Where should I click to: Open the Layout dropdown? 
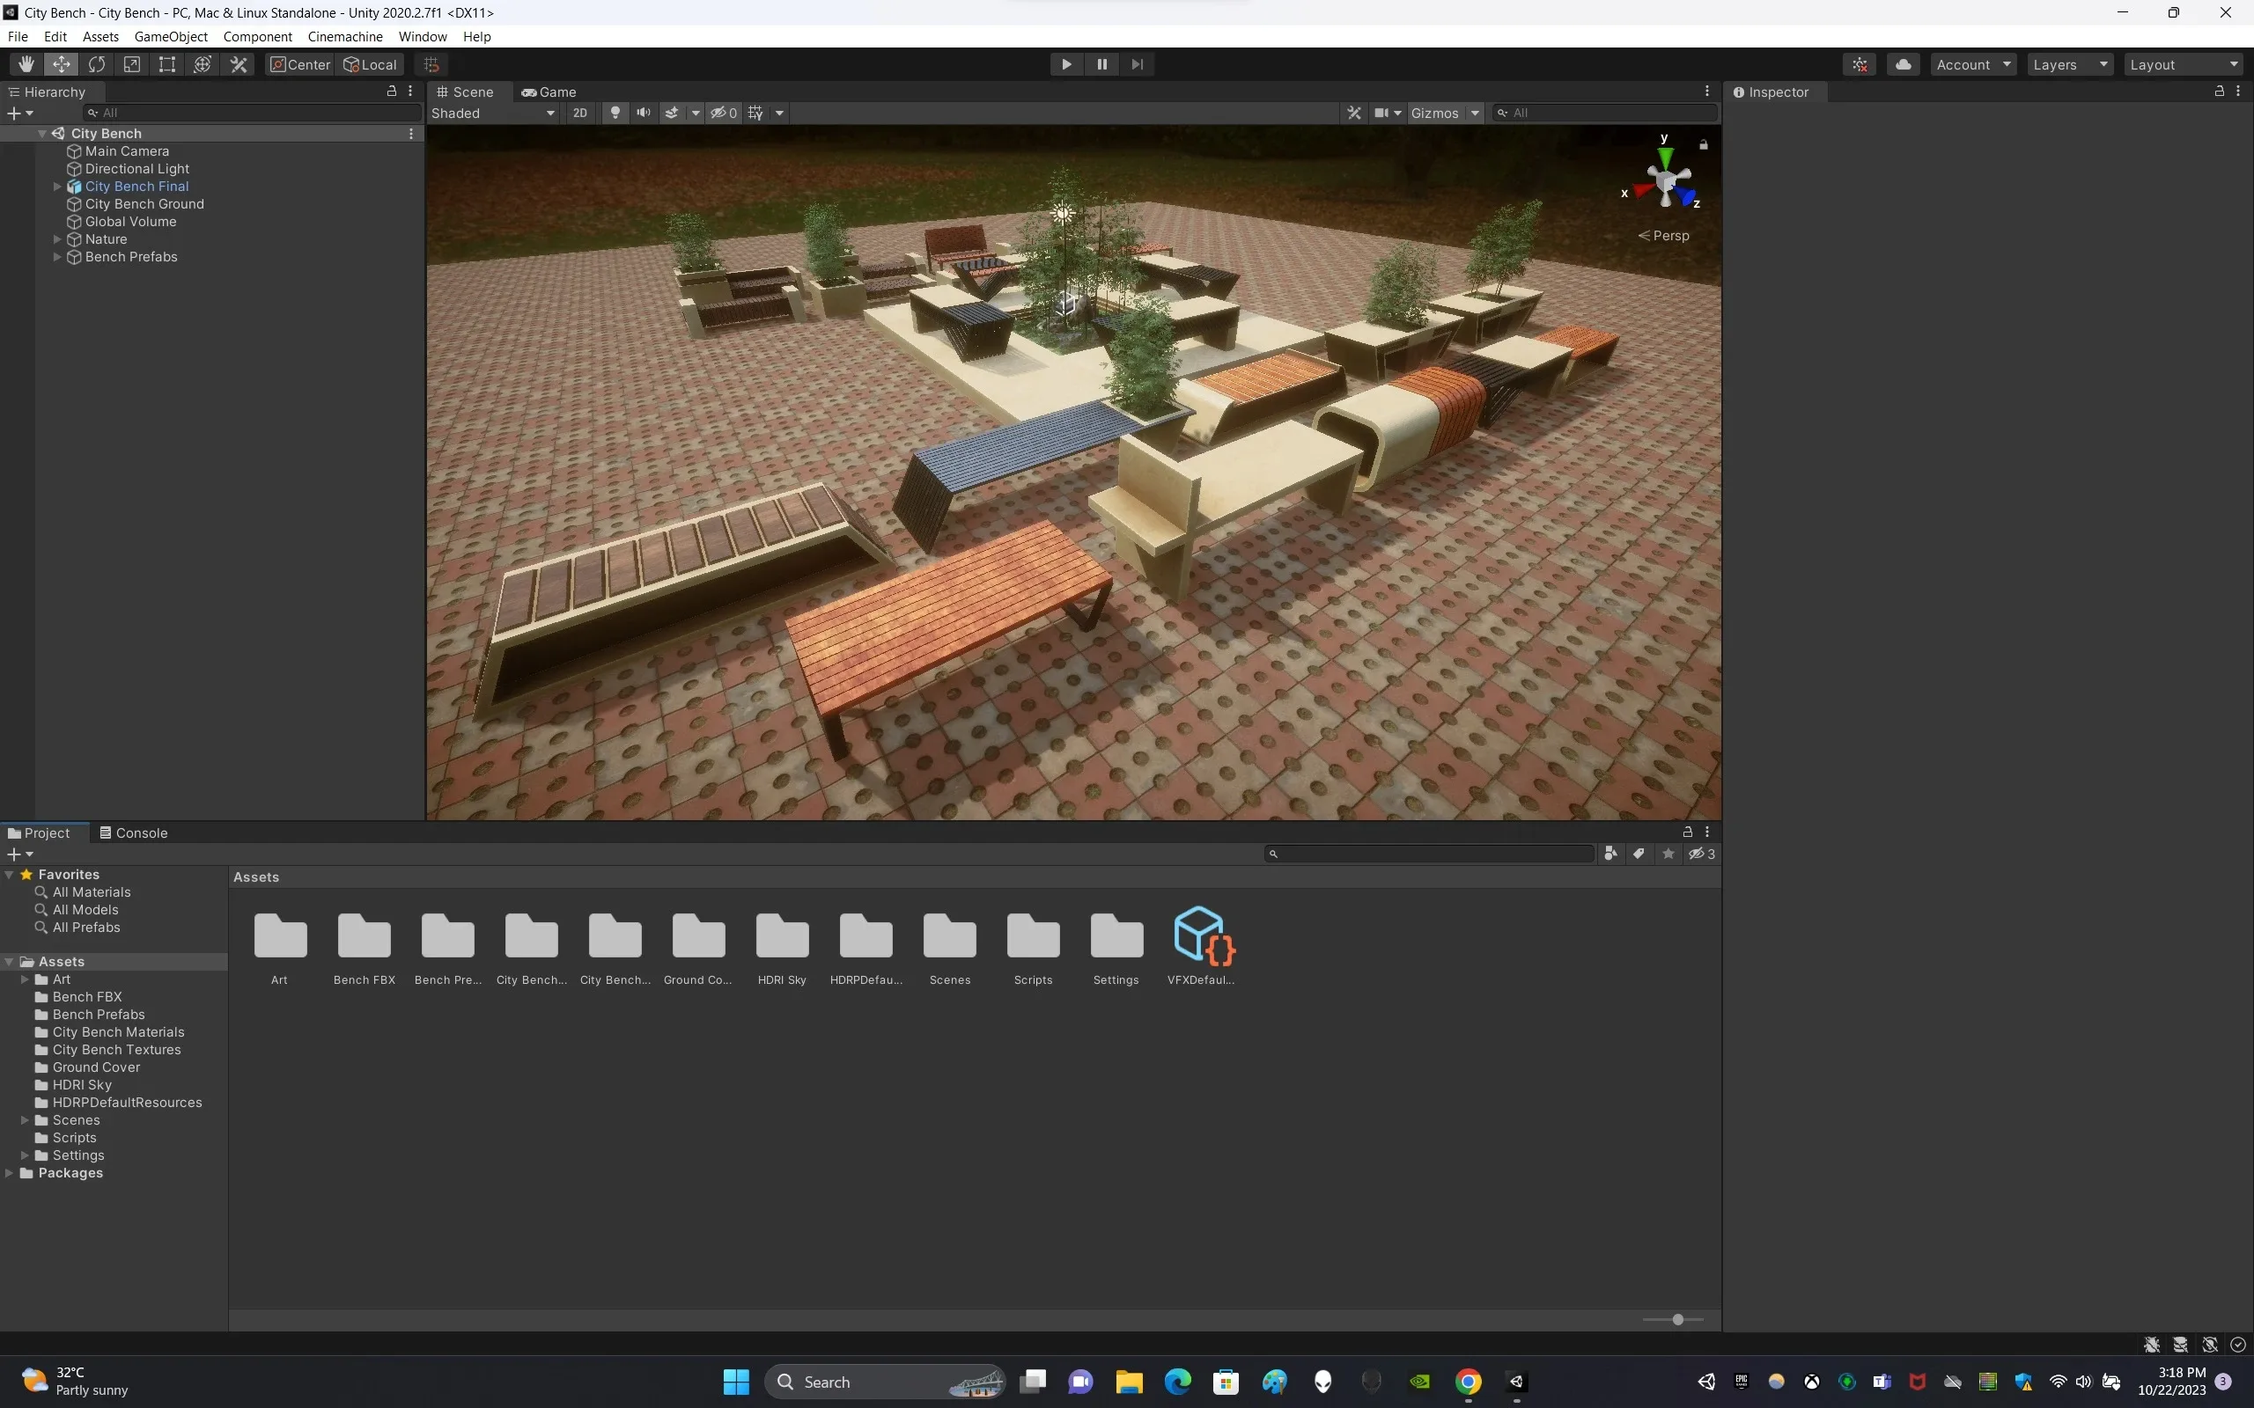point(2184,64)
